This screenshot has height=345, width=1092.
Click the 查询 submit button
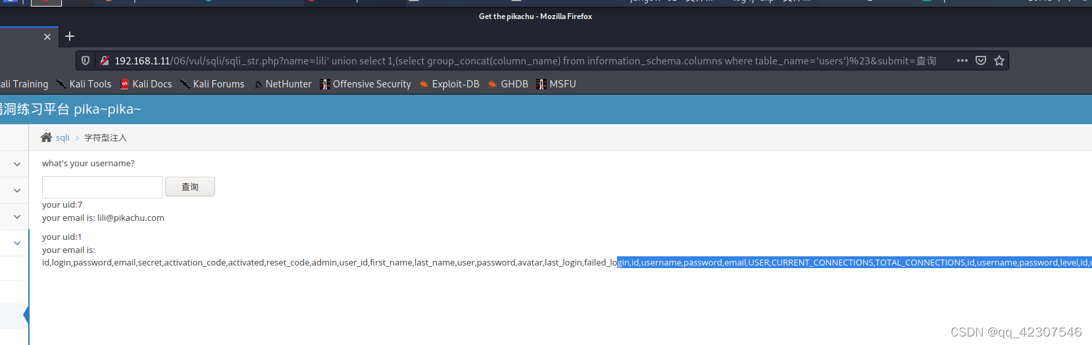(x=190, y=187)
